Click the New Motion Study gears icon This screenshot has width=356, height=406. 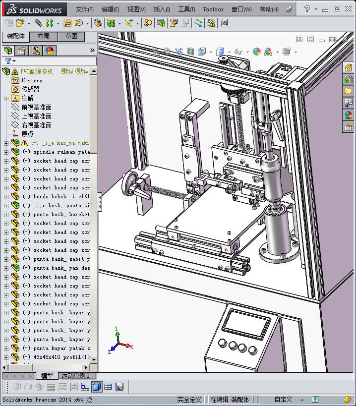pos(148,23)
